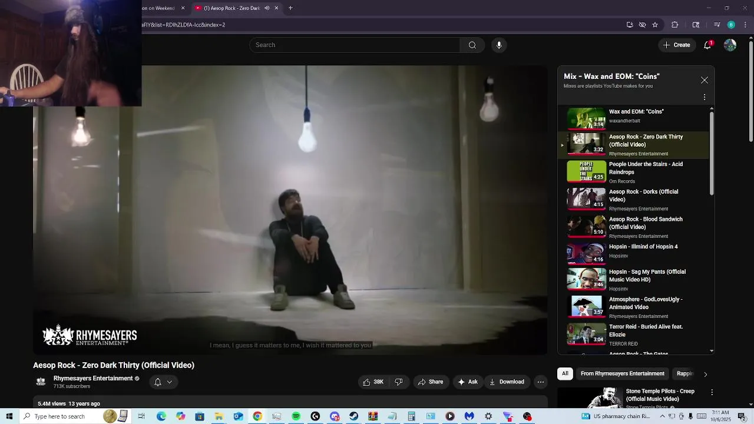Open the three-dot menu for Stone Temple Pilots video
The width and height of the screenshot is (754, 424).
pyautogui.click(x=712, y=392)
